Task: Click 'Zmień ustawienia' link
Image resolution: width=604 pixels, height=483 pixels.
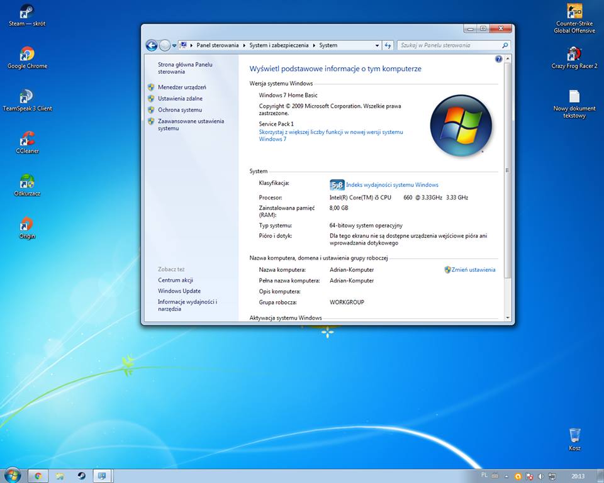Action: pyautogui.click(x=473, y=270)
